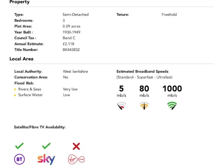Viewport: 224px width, 168px height.
Task: Click the Freehold tenure value
Action: tap(169, 15)
